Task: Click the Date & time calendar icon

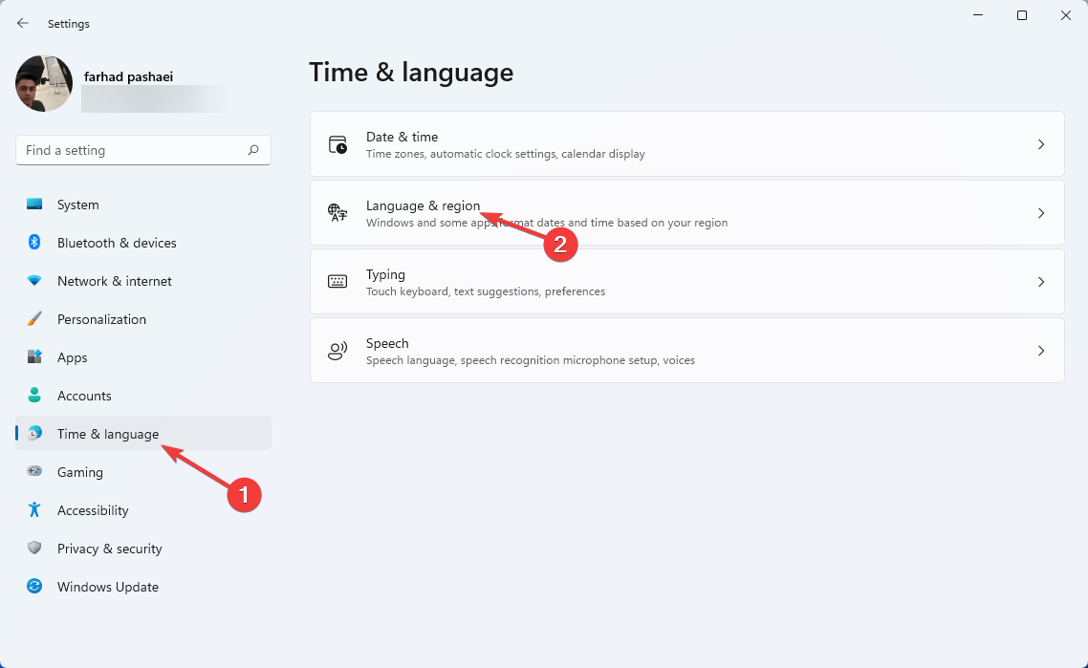Action: [x=337, y=144]
